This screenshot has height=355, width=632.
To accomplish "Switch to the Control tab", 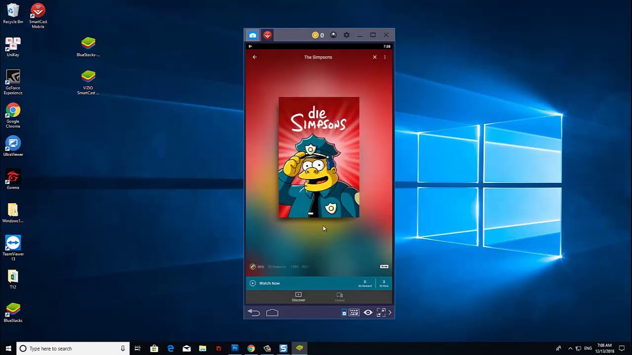I will click(340, 297).
